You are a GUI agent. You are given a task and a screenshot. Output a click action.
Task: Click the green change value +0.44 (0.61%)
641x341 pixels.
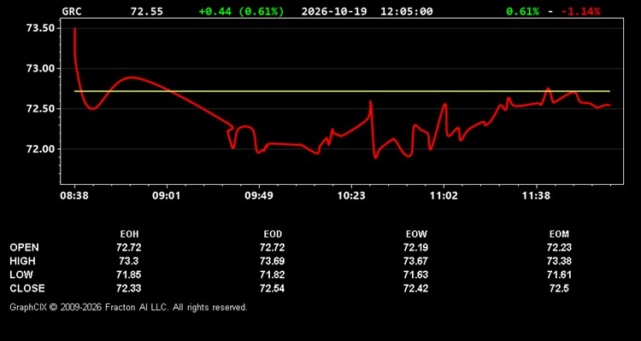coord(241,11)
